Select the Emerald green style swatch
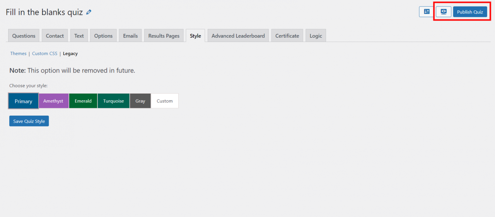The width and height of the screenshot is (495, 217). point(83,101)
